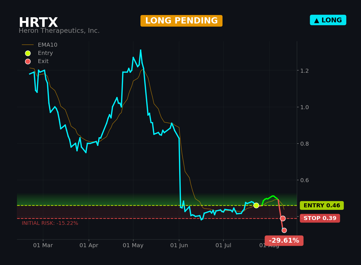The width and height of the screenshot is (361, 265).
Task: Click the EMA10 legend entry
Action: point(40,45)
